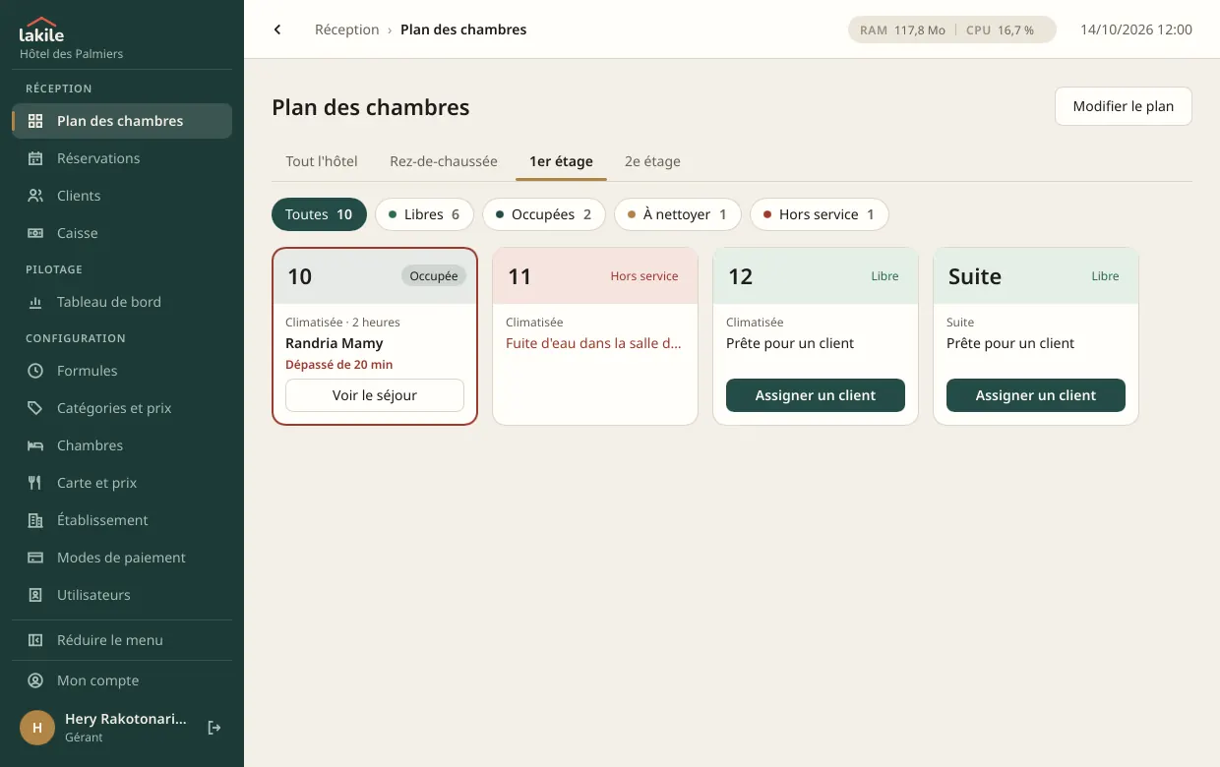Assign a client to the Suite

[1036, 395]
